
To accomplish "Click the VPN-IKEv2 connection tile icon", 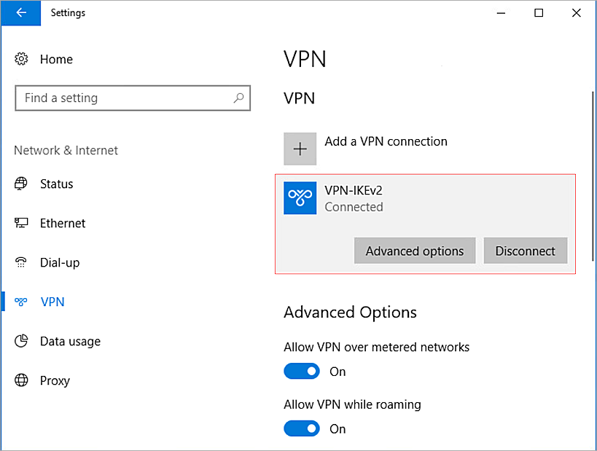I will click(x=300, y=197).
